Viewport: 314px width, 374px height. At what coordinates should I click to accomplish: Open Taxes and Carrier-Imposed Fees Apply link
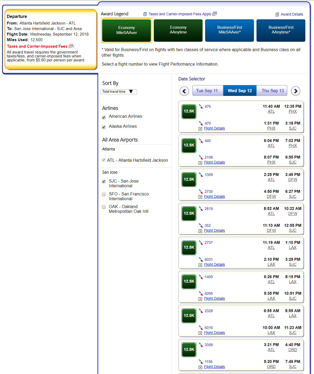point(180,14)
